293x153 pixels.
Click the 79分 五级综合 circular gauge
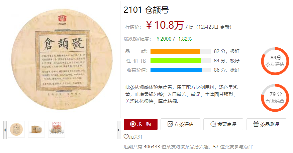(275, 98)
